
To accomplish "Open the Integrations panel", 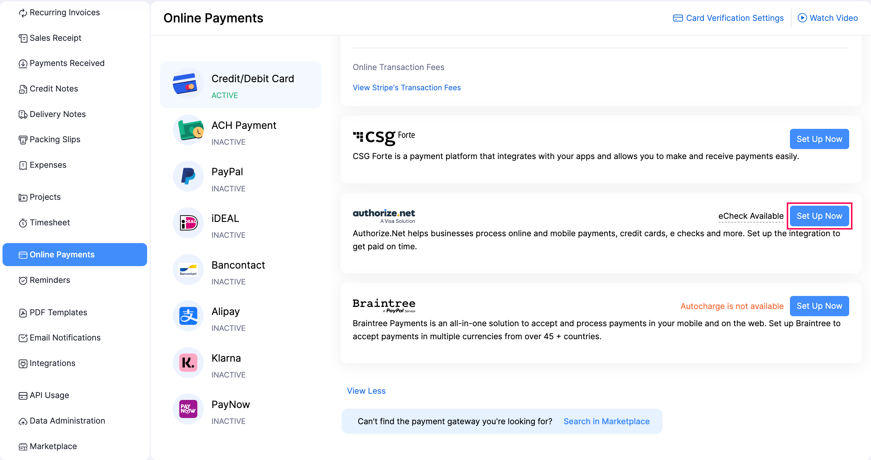I will [52, 363].
